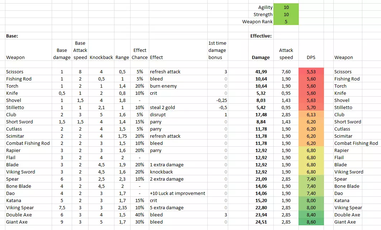Click Viking Spear's base damage cell 7,5
The height and width of the screenshot is (230, 381).
coord(61,208)
